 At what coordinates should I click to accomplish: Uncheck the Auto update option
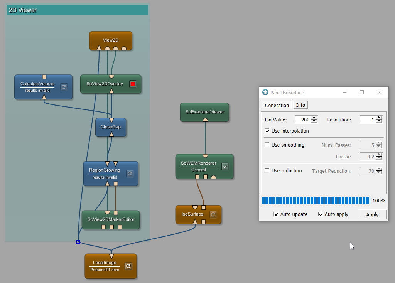tap(276, 214)
